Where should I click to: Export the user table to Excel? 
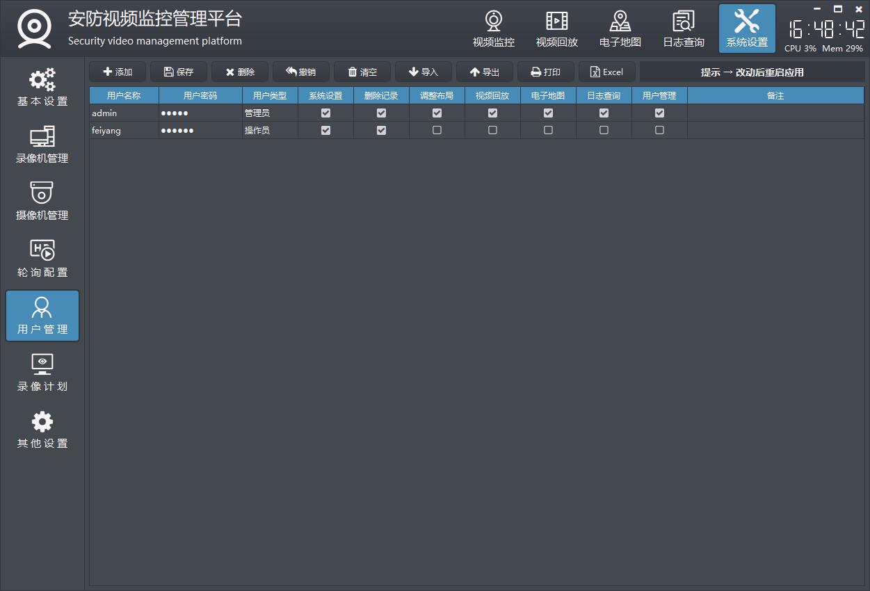pyautogui.click(x=606, y=72)
